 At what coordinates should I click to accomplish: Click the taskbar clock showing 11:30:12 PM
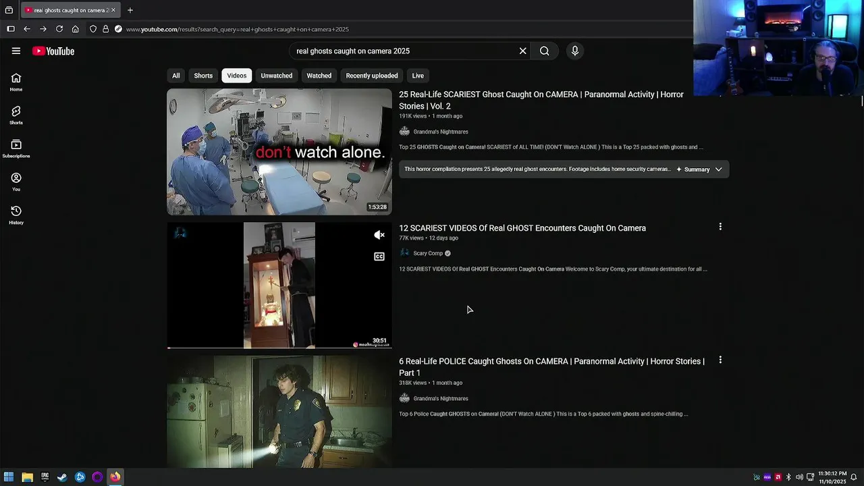(x=832, y=477)
